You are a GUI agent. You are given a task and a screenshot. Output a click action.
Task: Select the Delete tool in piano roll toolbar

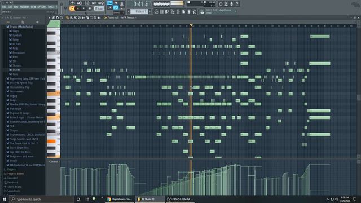tap(79, 17)
